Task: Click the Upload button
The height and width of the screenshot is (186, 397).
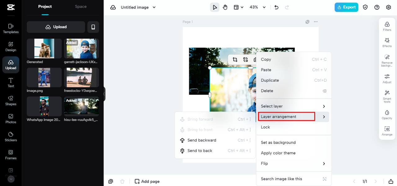Action: pyautogui.click(x=56, y=27)
